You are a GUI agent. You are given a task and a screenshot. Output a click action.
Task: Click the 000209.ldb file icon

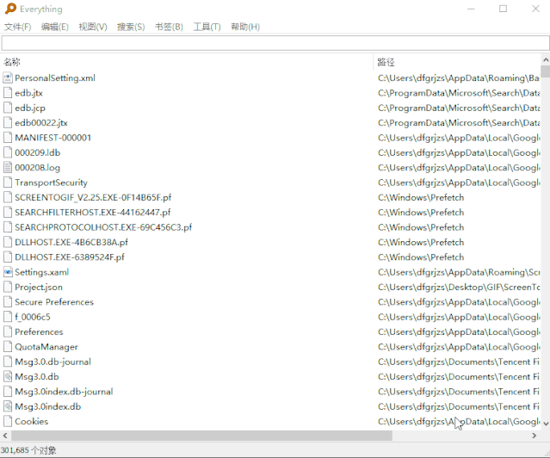pos(8,152)
